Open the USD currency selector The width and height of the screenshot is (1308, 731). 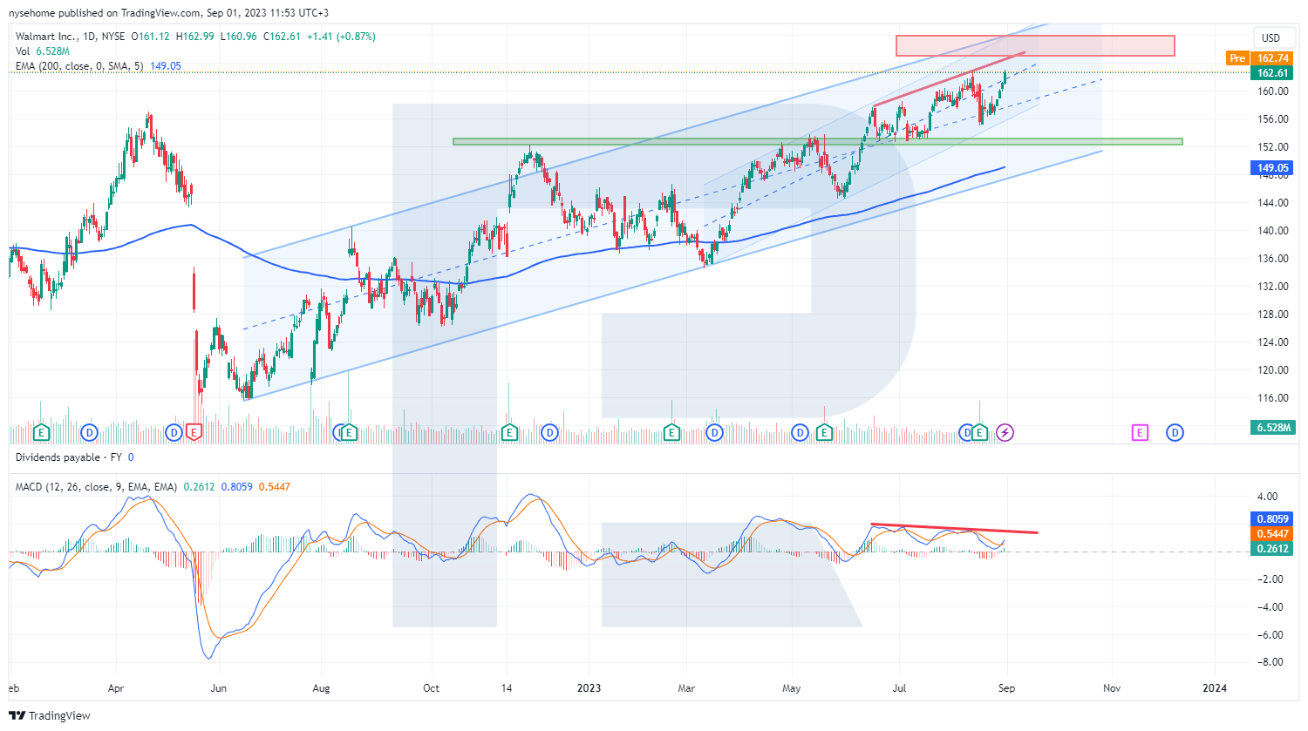click(x=1271, y=37)
